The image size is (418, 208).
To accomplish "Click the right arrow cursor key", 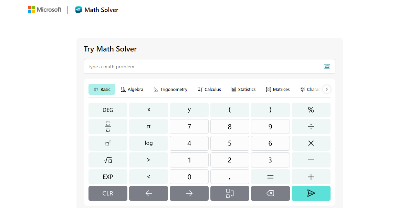I will click(x=189, y=193).
